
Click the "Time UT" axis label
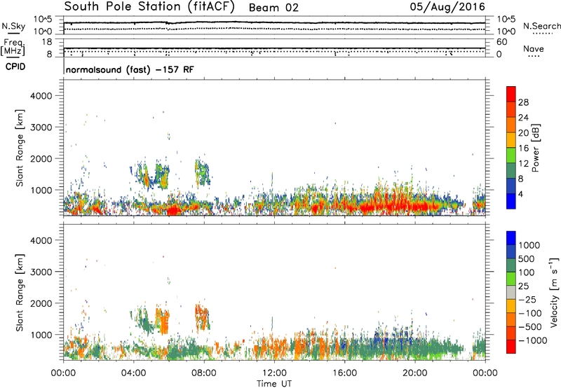(x=274, y=384)
